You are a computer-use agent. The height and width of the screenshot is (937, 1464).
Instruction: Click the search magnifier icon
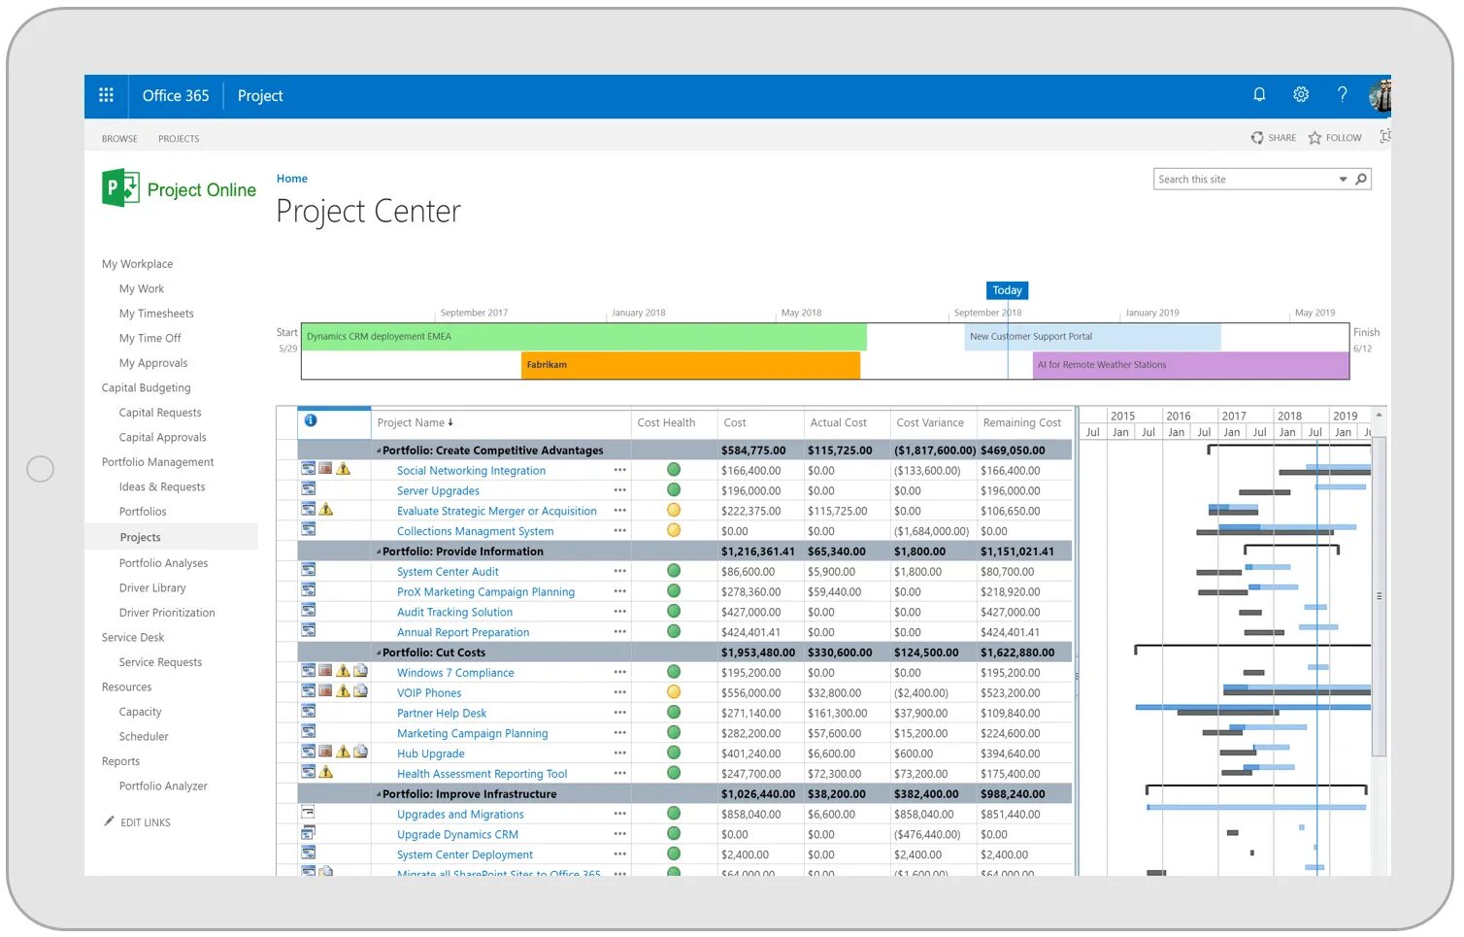point(1361,179)
